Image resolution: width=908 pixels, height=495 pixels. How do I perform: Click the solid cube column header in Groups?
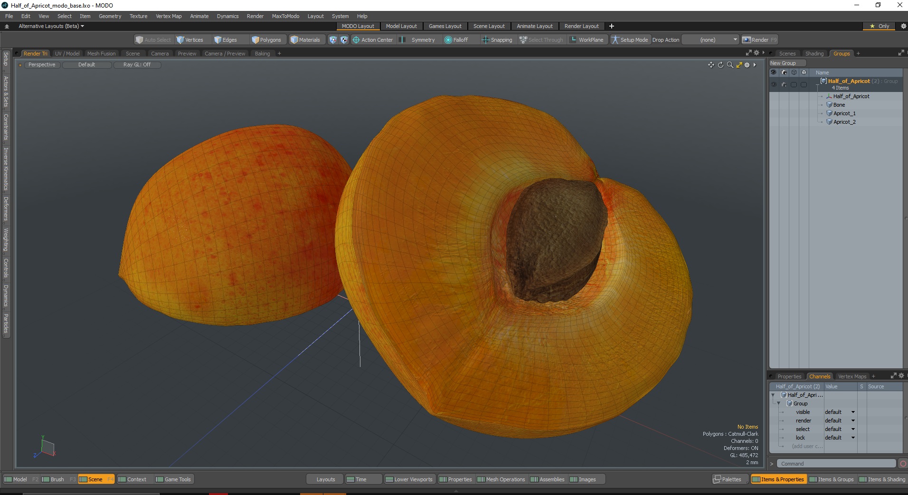[804, 73]
